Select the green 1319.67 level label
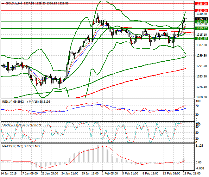The height and width of the screenshot is (177, 209). pos(201,28)
